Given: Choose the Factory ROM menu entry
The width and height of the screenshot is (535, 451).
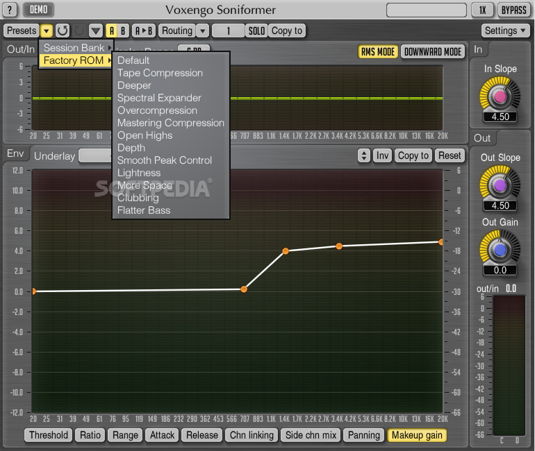Looking at the screenshot, I should (x=76, y=60).
